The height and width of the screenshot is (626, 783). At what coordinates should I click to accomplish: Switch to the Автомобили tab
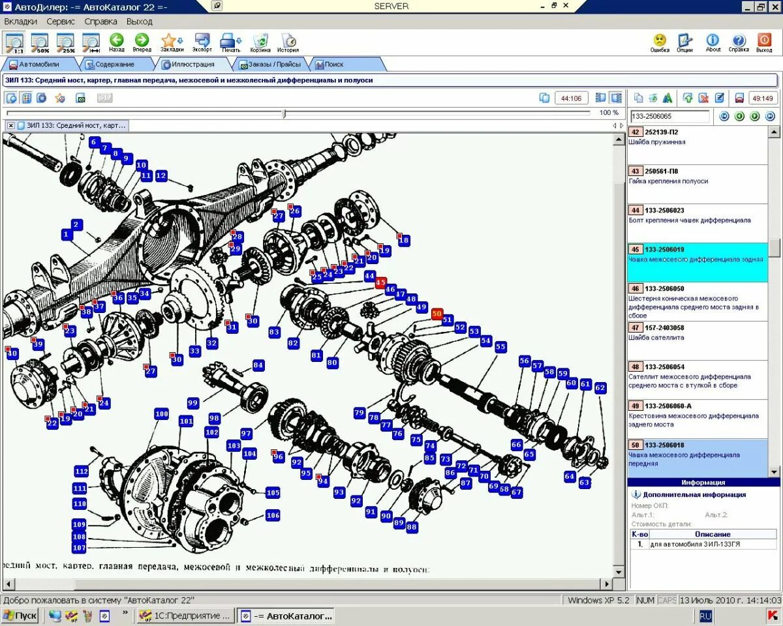(x=39, y=64)
